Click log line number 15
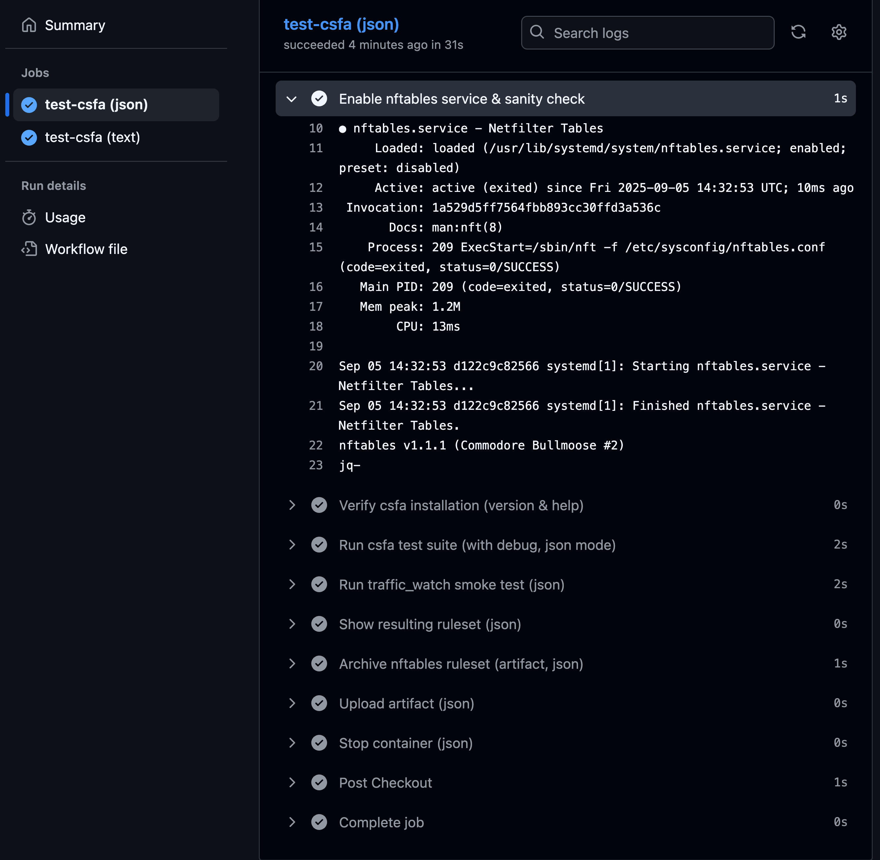This screenshot has height=860, width=880. click(316, 247)
